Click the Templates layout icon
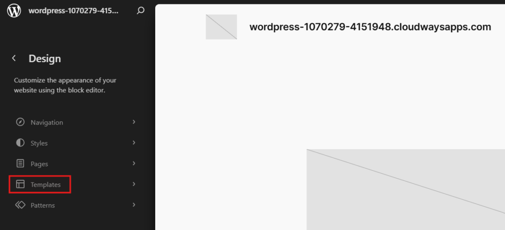The image size is (505, 230). (x=20, y=184)
